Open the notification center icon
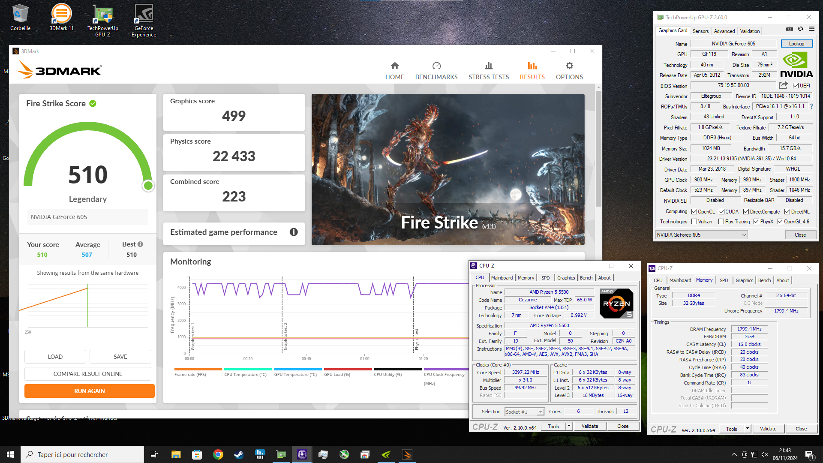Image resolution: width=823 pixels, height=463 pixels. tap(809, 454)
